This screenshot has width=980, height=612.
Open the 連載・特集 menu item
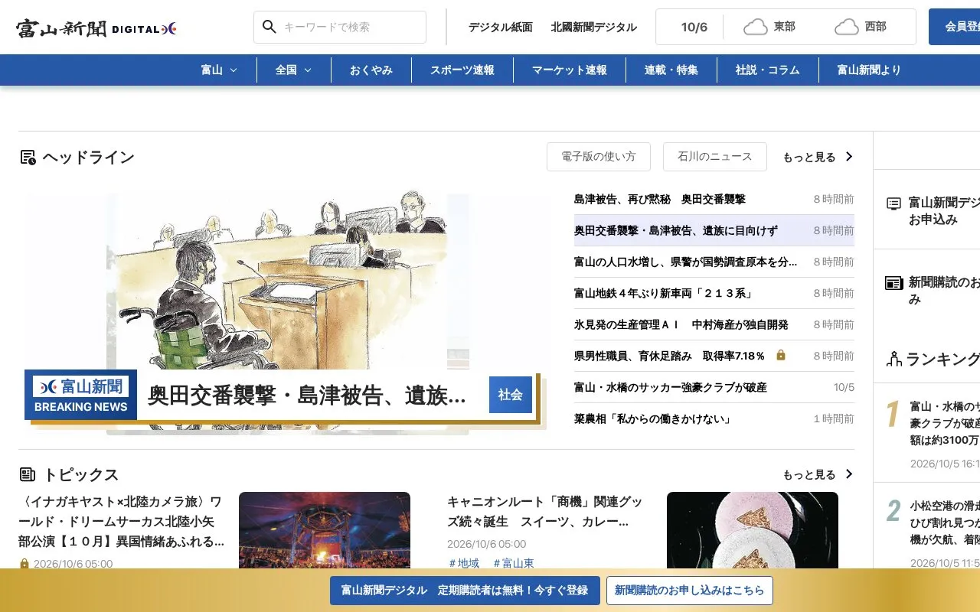tap(671, 70)
